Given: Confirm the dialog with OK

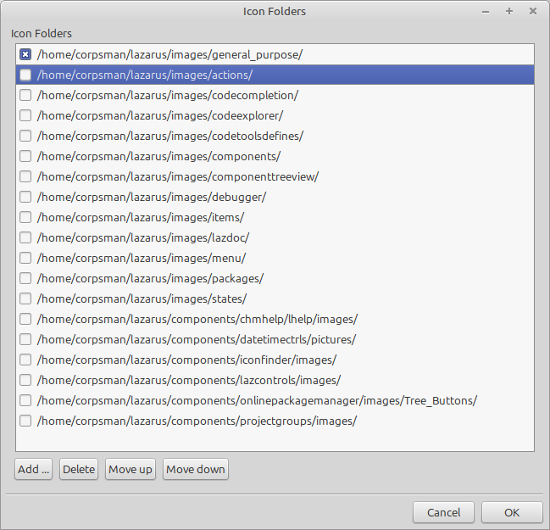Looking at the screenshot, I should coord(511,512).
